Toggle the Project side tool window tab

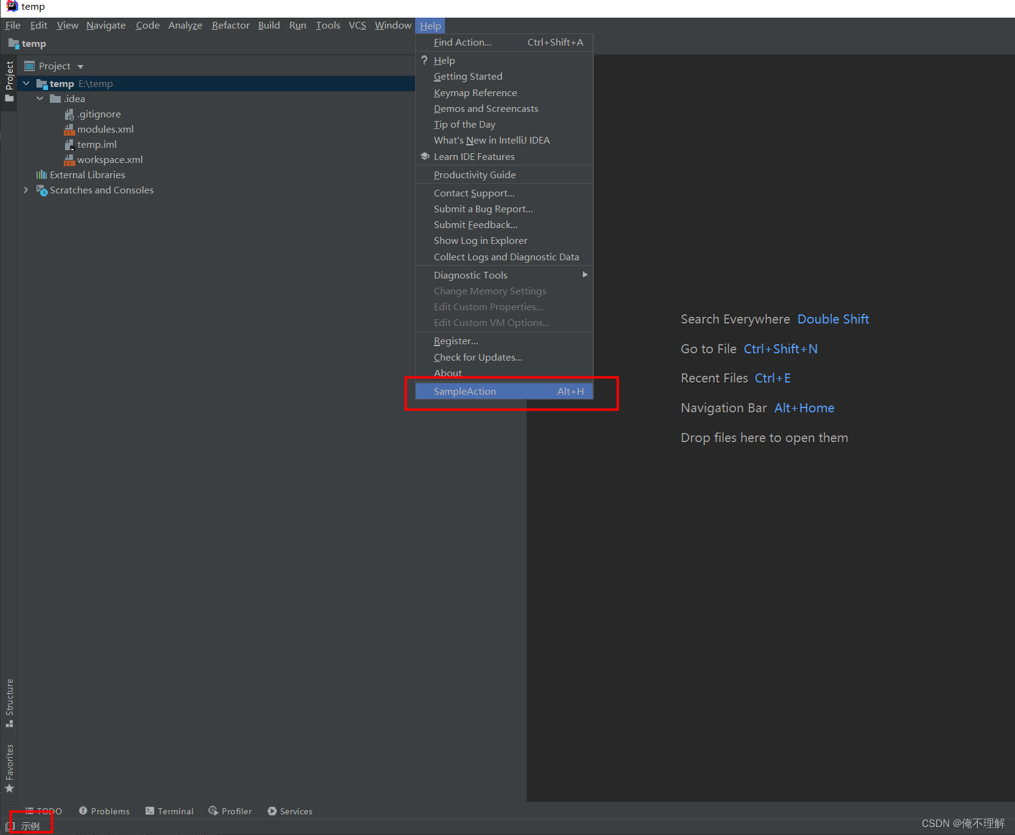click(x=9, y=82)
